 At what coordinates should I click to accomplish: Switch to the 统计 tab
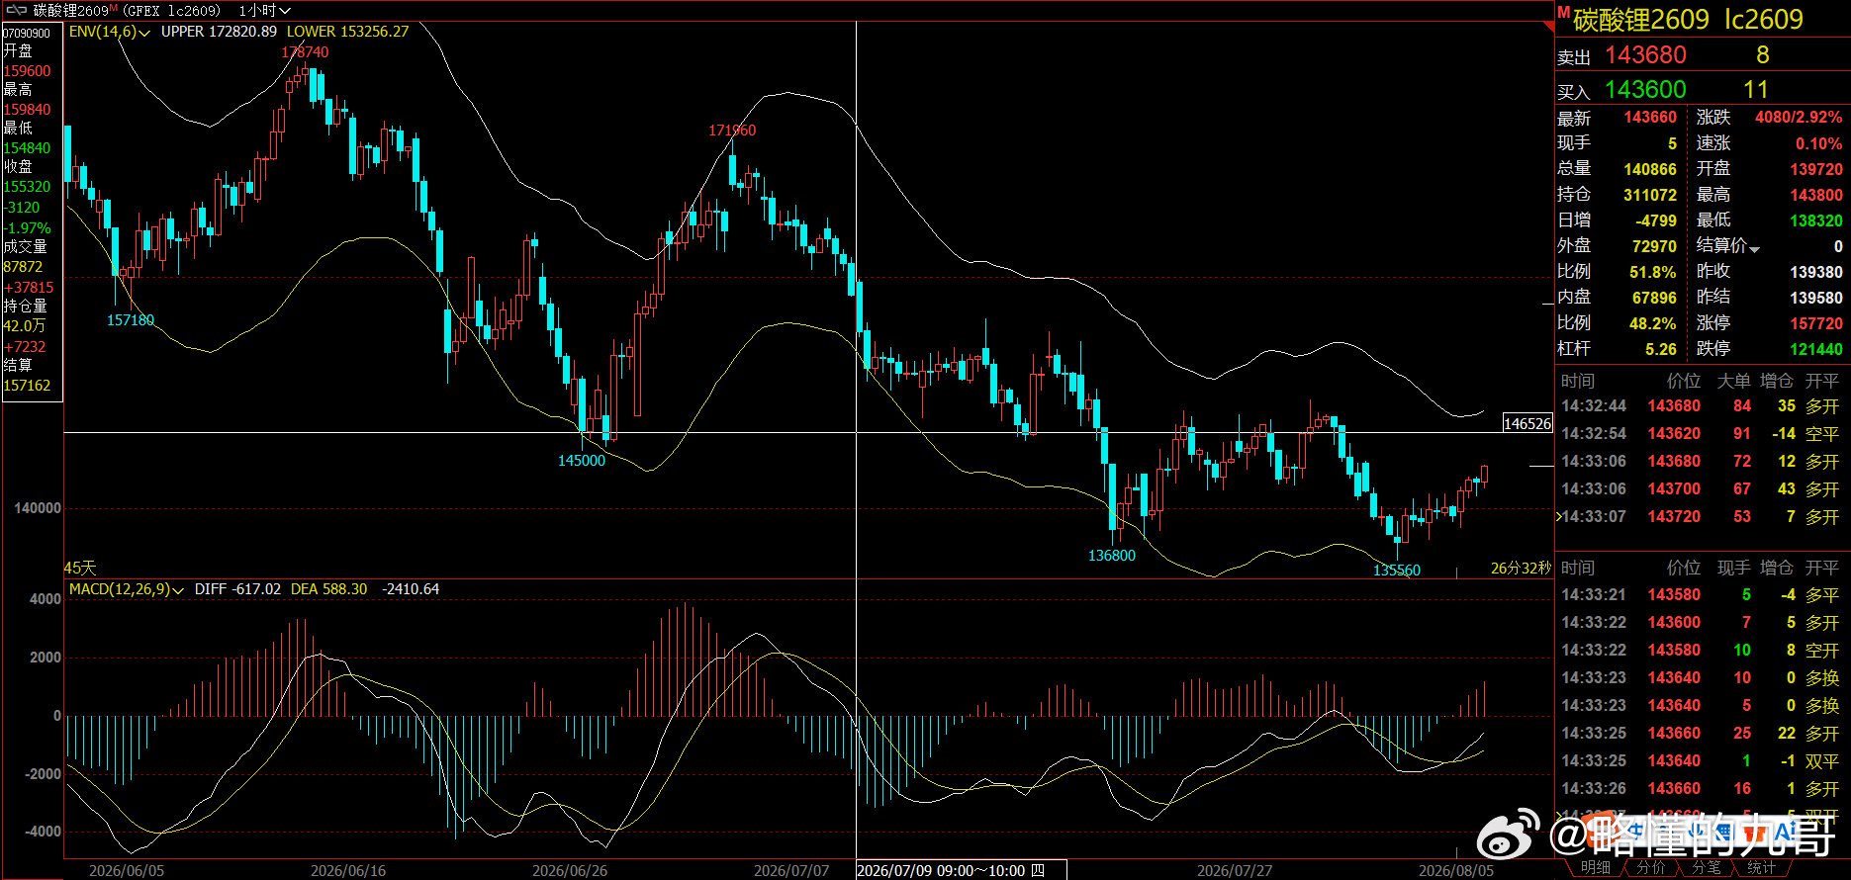1761,867
